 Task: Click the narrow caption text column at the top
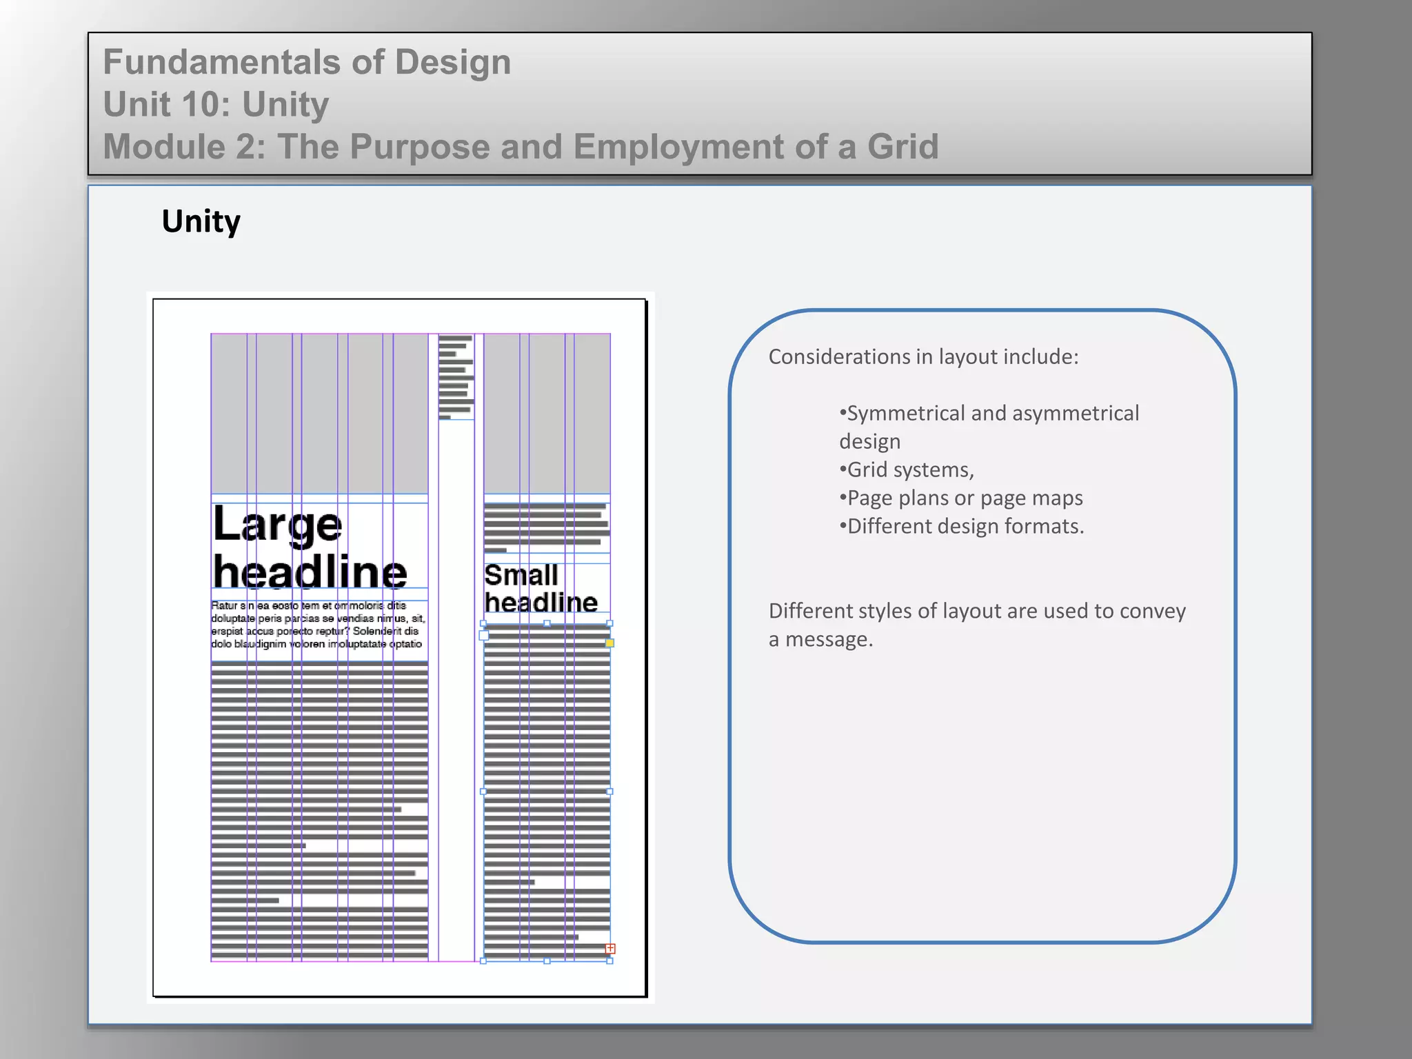click(456, 377)
